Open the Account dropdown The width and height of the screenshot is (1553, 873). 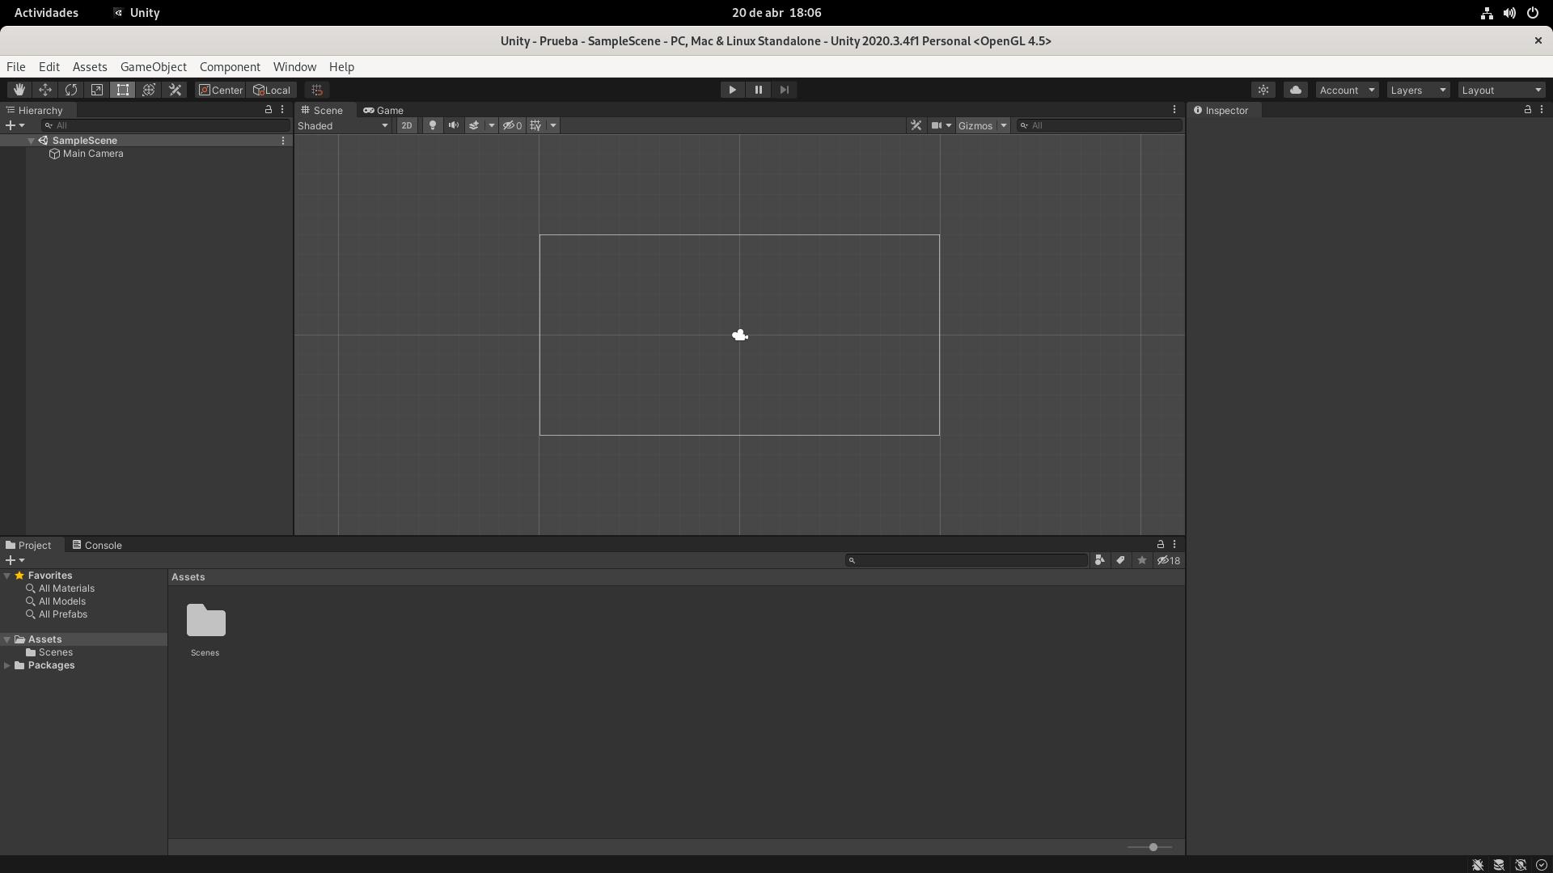[x=1347, y=90]
